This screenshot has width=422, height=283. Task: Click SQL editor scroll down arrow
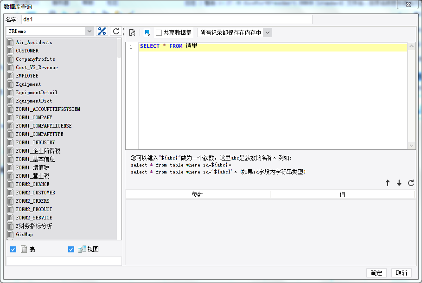[411, 145]
